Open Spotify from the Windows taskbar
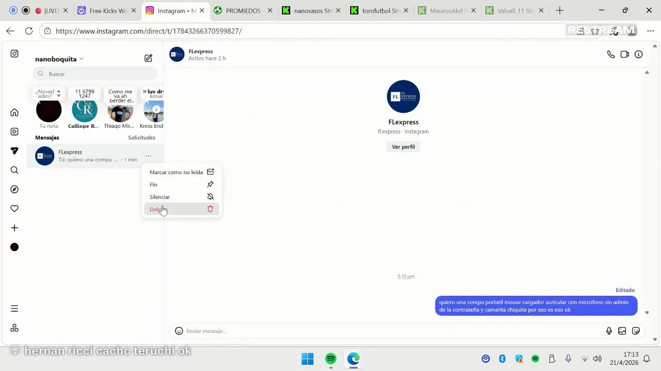 [x=331, y=359]
